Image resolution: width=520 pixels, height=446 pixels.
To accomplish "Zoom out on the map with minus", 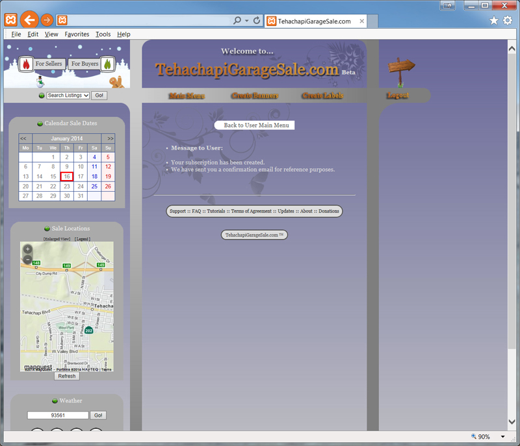I will [x=28, y=259].
